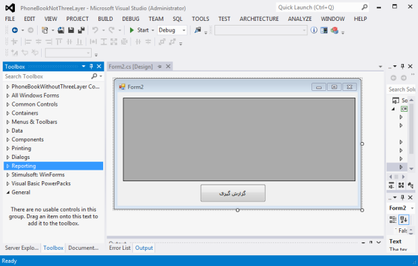Click the Find in Files icon
Viewport: 418px width, 266px height.
click(x=198, y=30)
